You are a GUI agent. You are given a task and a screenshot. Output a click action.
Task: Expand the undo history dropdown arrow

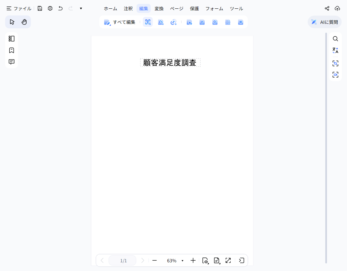[81, 8]
